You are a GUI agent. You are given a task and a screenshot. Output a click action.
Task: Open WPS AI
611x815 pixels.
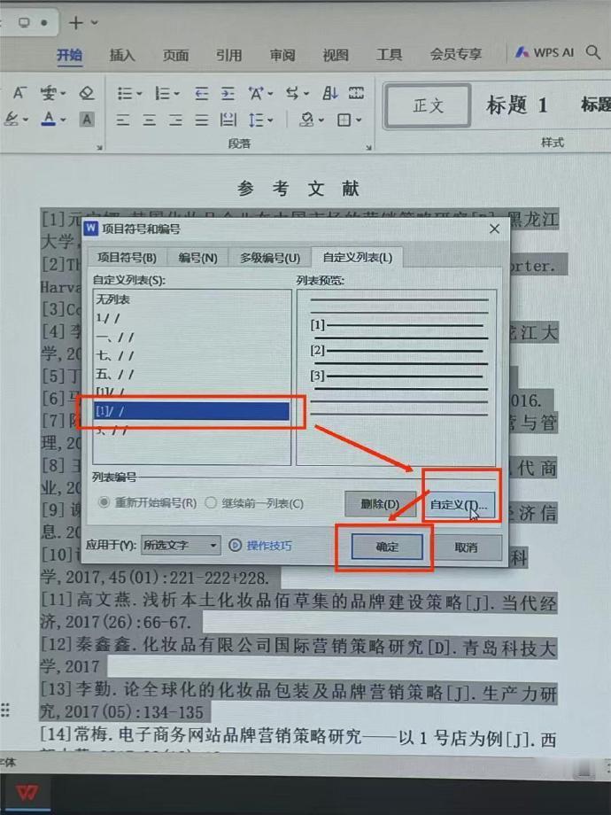point(545,52)
